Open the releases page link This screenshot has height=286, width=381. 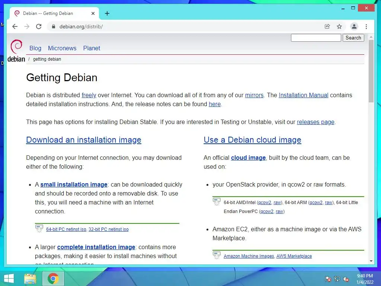pos(316,122)
